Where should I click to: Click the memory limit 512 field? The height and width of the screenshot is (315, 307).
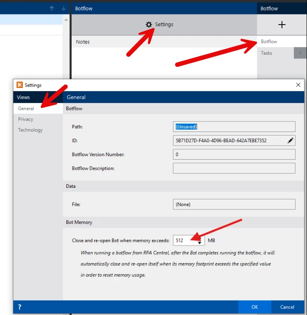[185, 240]
